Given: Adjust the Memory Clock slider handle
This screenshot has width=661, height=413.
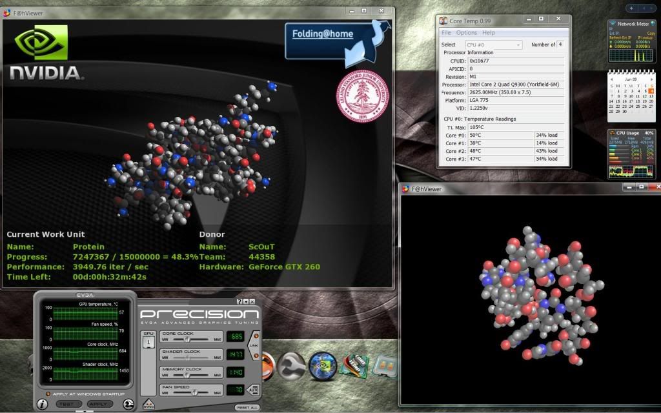Looking at the screenshot, I should (187, 375).
